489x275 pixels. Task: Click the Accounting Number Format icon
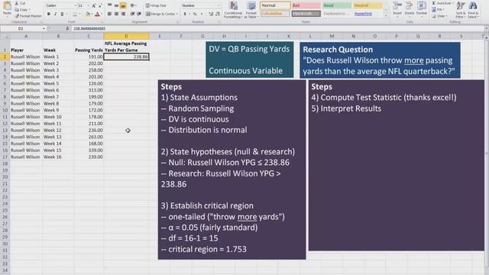(x=185, y=14)
